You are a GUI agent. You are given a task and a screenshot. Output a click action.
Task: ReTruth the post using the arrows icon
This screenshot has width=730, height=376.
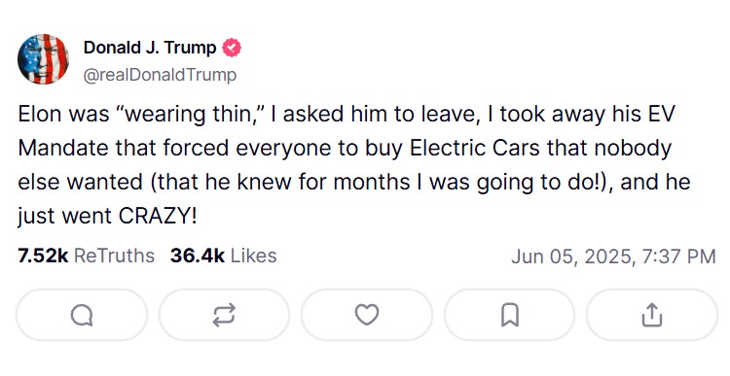[x=224, y=315]
